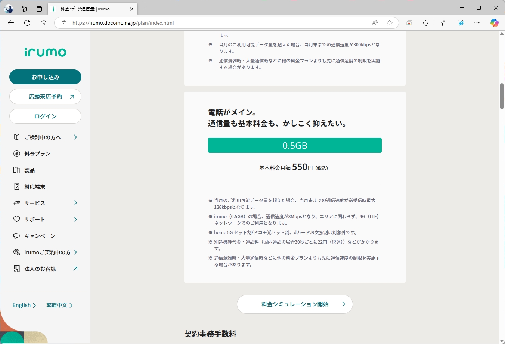Click the ログイン button
Screen dimensions: 505x344
45,116
